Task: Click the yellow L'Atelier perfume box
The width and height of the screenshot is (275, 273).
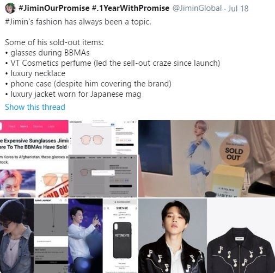Action: click(229, 181)
